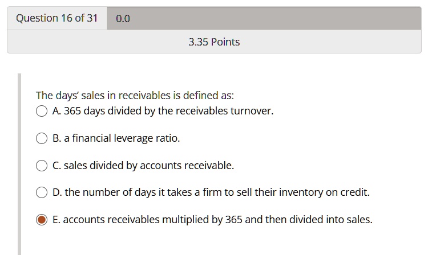Click the points row panel below the header
This screenshot has height=255, width=432.
[x=214, y=42]
